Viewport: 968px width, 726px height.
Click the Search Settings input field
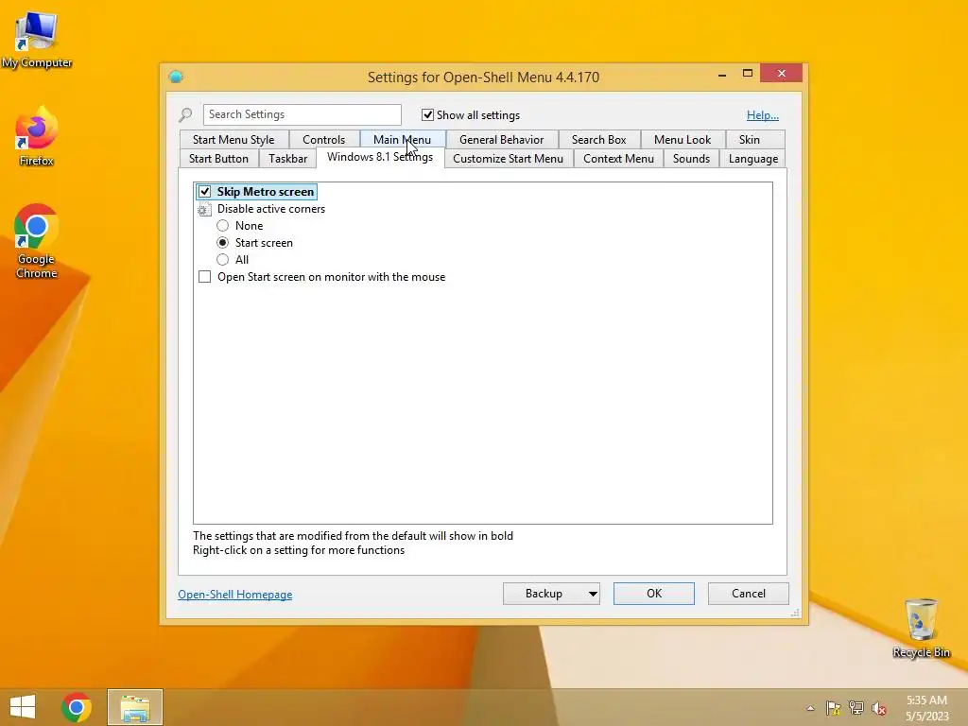[x=302, y=114]
